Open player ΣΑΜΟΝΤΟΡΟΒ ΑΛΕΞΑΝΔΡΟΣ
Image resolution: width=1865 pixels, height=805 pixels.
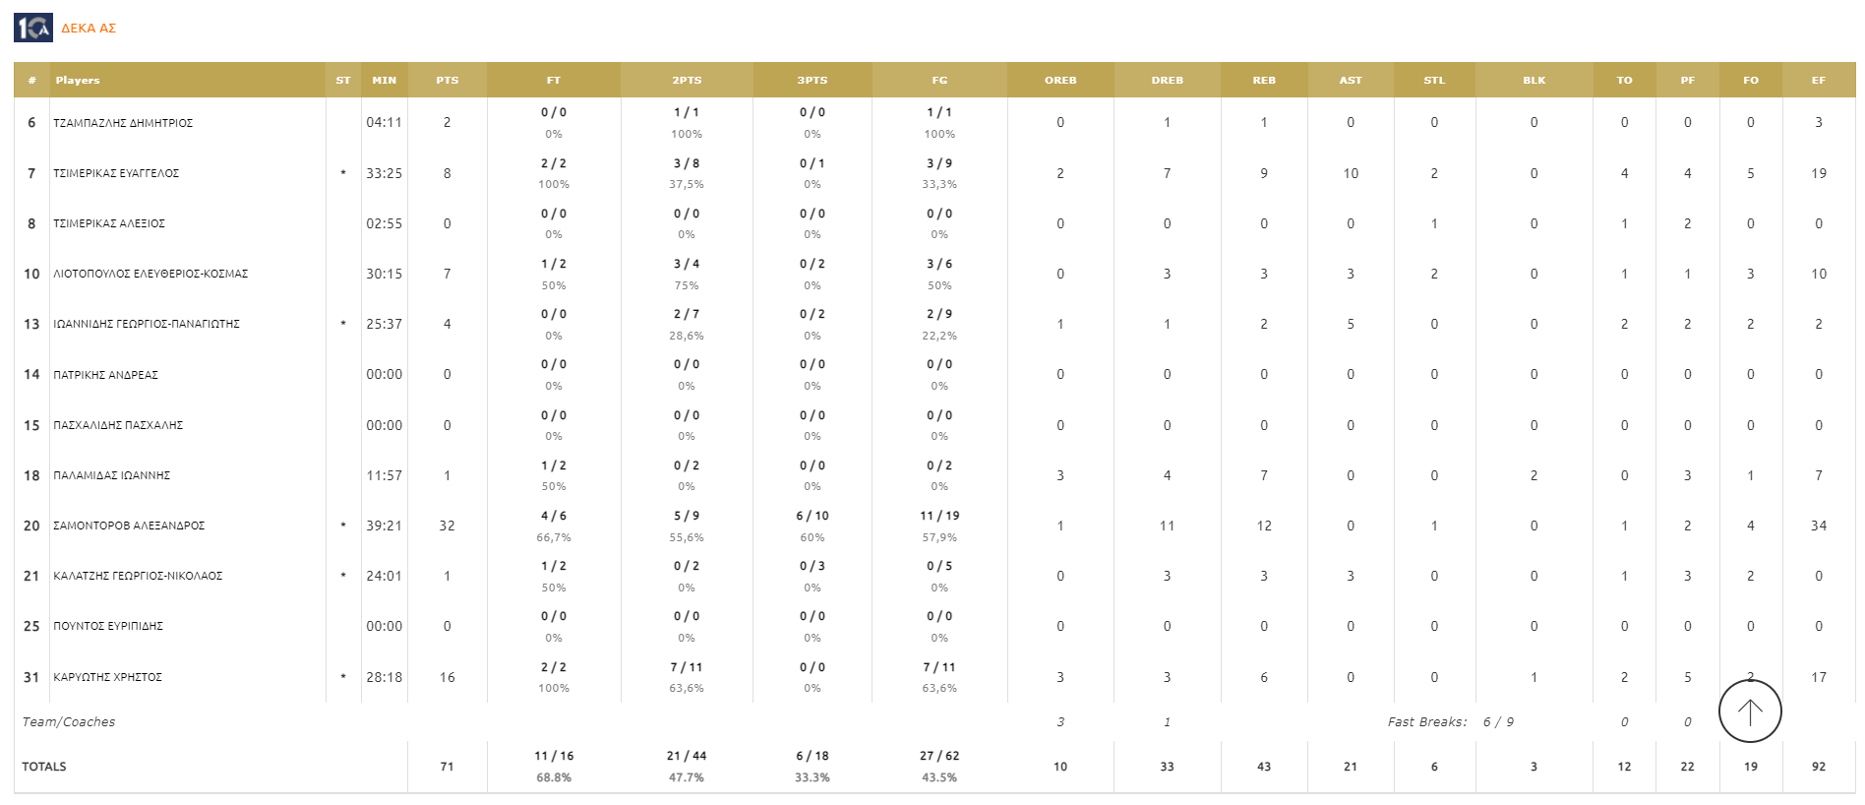[x=129, y=526]
